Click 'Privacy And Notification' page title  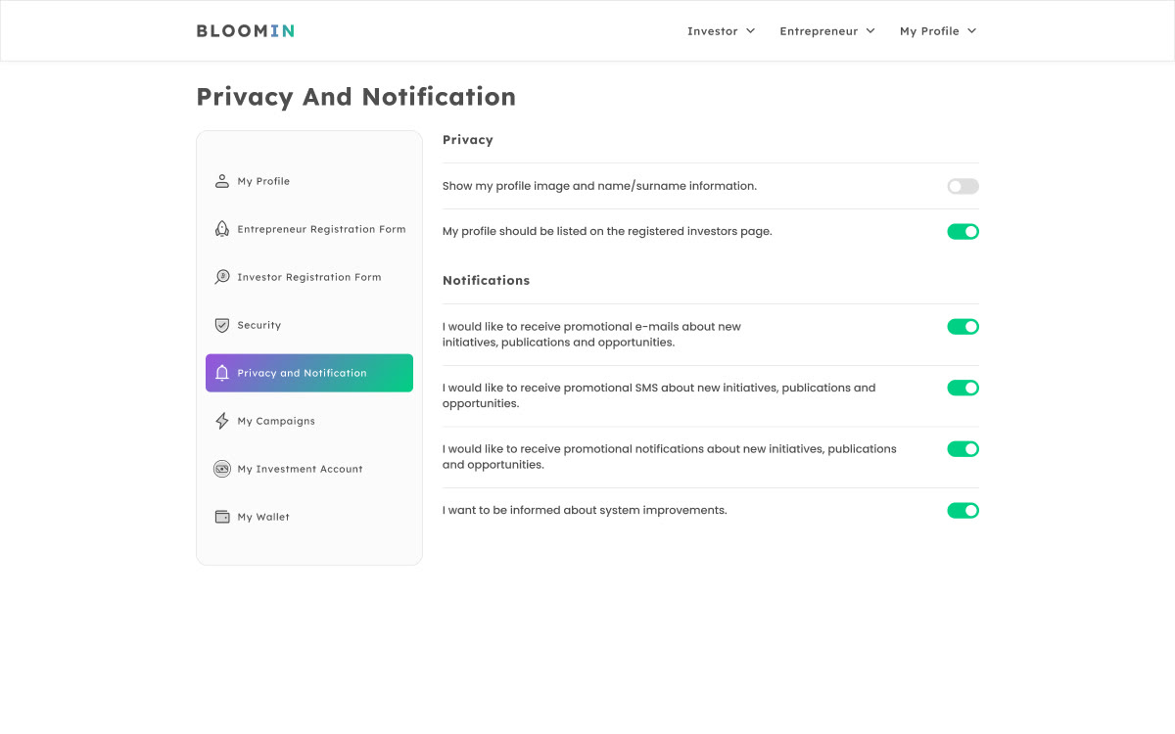click(356, 97)
